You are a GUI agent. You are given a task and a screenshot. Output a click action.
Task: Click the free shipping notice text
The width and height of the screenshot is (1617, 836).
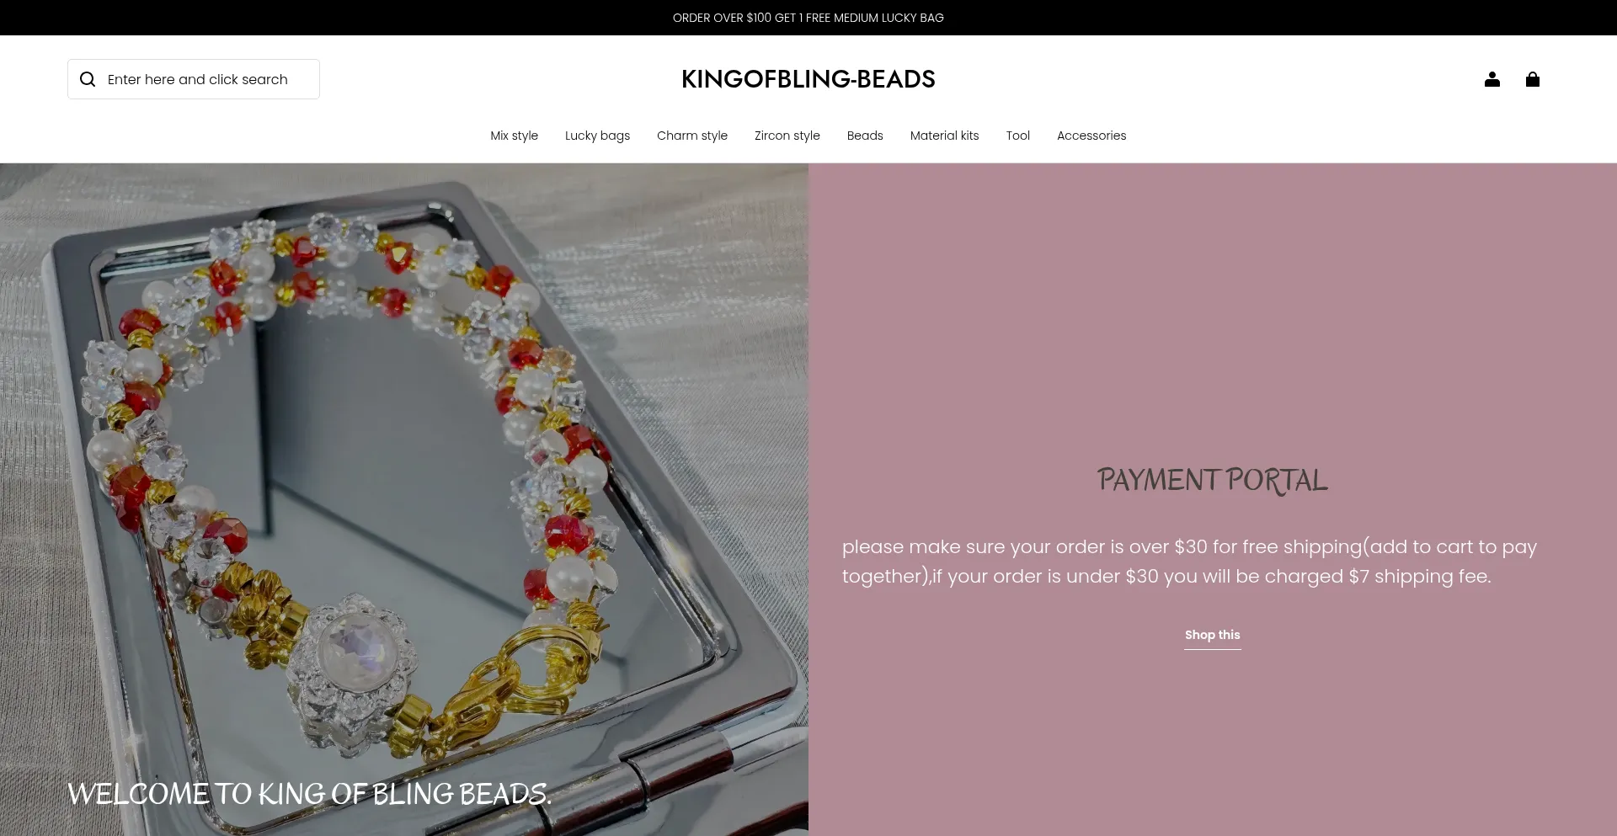1189,562
